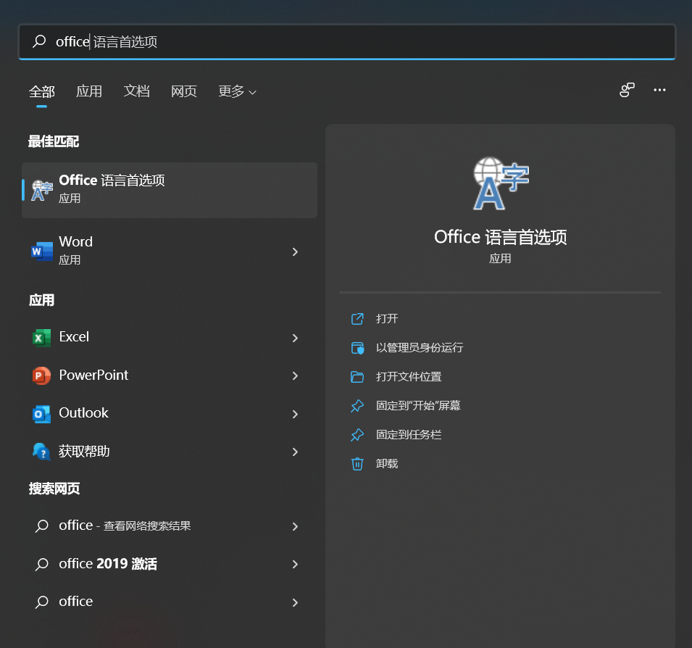692x648 pixels.
Task: Choose 卸载 to uninstall
Action: coord(387,463)
